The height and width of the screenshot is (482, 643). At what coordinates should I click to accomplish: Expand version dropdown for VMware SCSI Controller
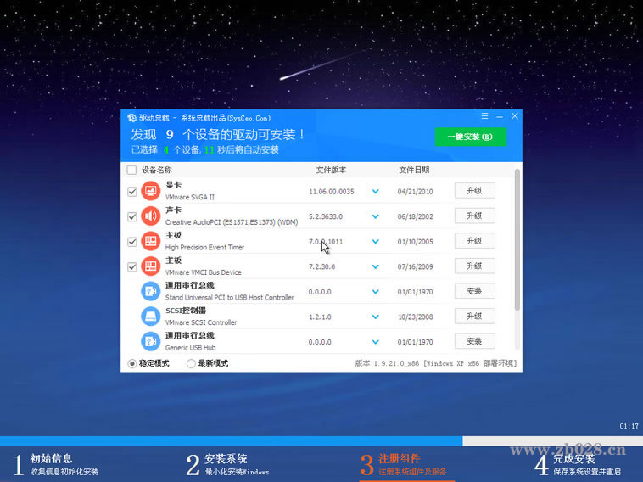click(375, 317)
